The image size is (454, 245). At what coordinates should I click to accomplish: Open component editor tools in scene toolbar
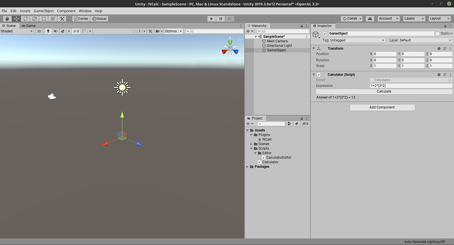click(x=150, y=31)
